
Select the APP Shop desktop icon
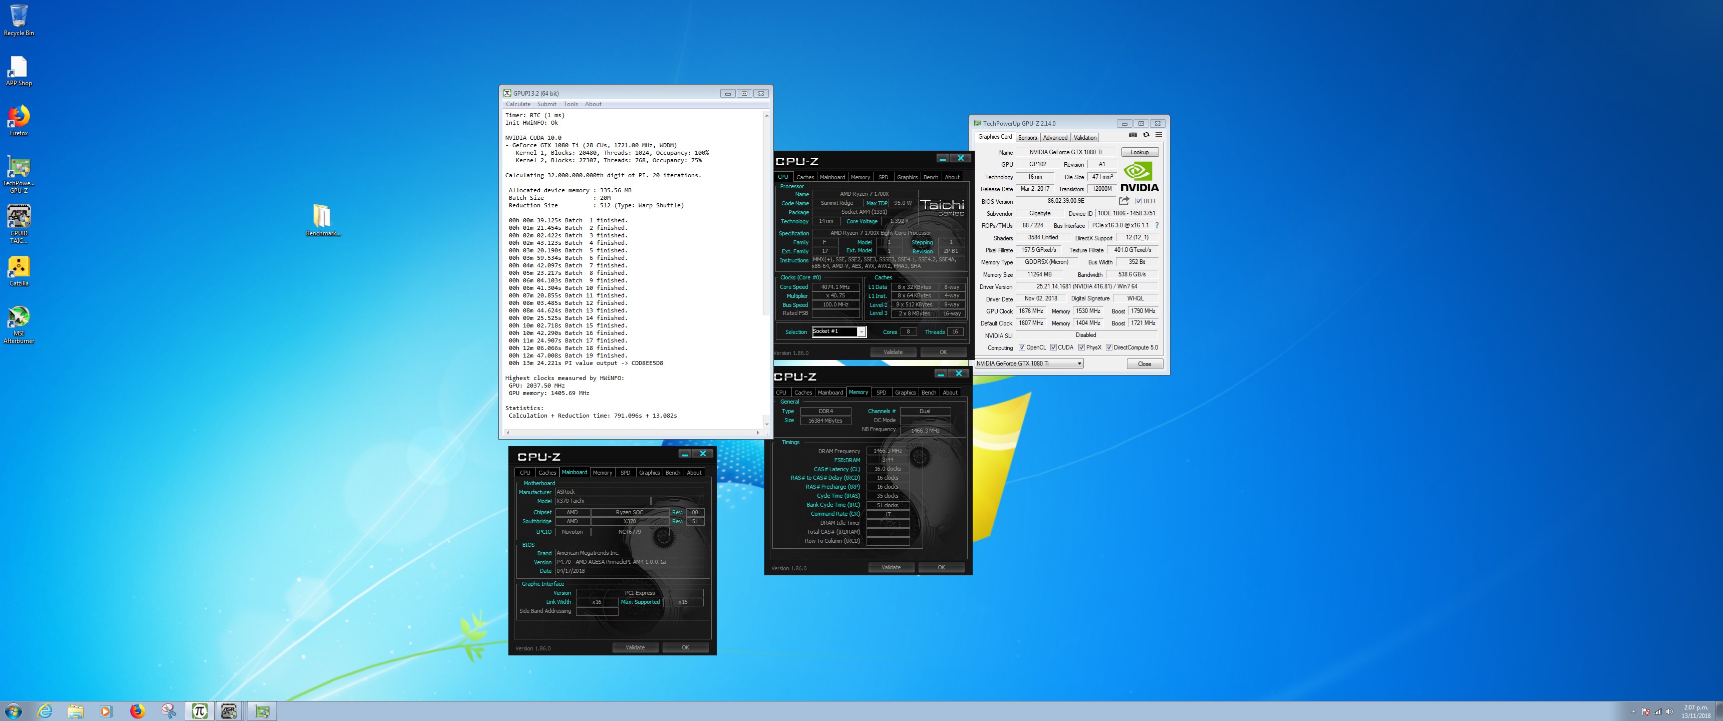(x=19, y=71)
